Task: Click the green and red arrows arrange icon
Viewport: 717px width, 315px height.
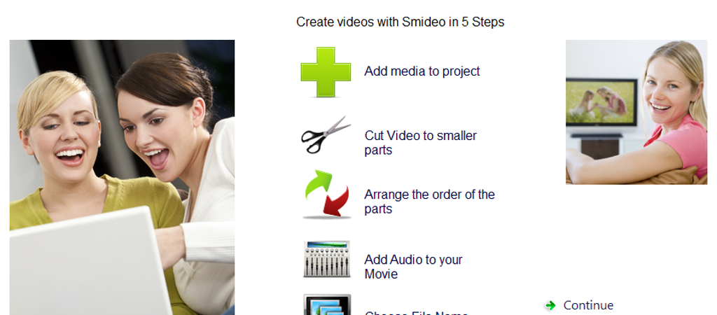Action: 326,194
